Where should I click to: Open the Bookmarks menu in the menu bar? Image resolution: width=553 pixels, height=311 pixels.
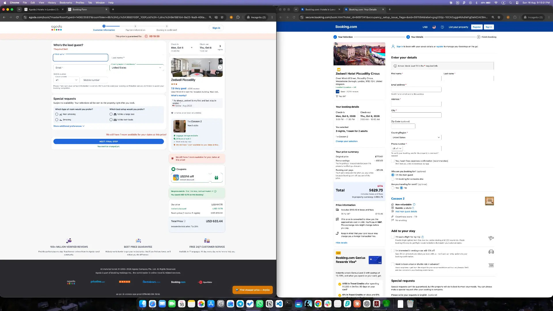click(66, 3)
